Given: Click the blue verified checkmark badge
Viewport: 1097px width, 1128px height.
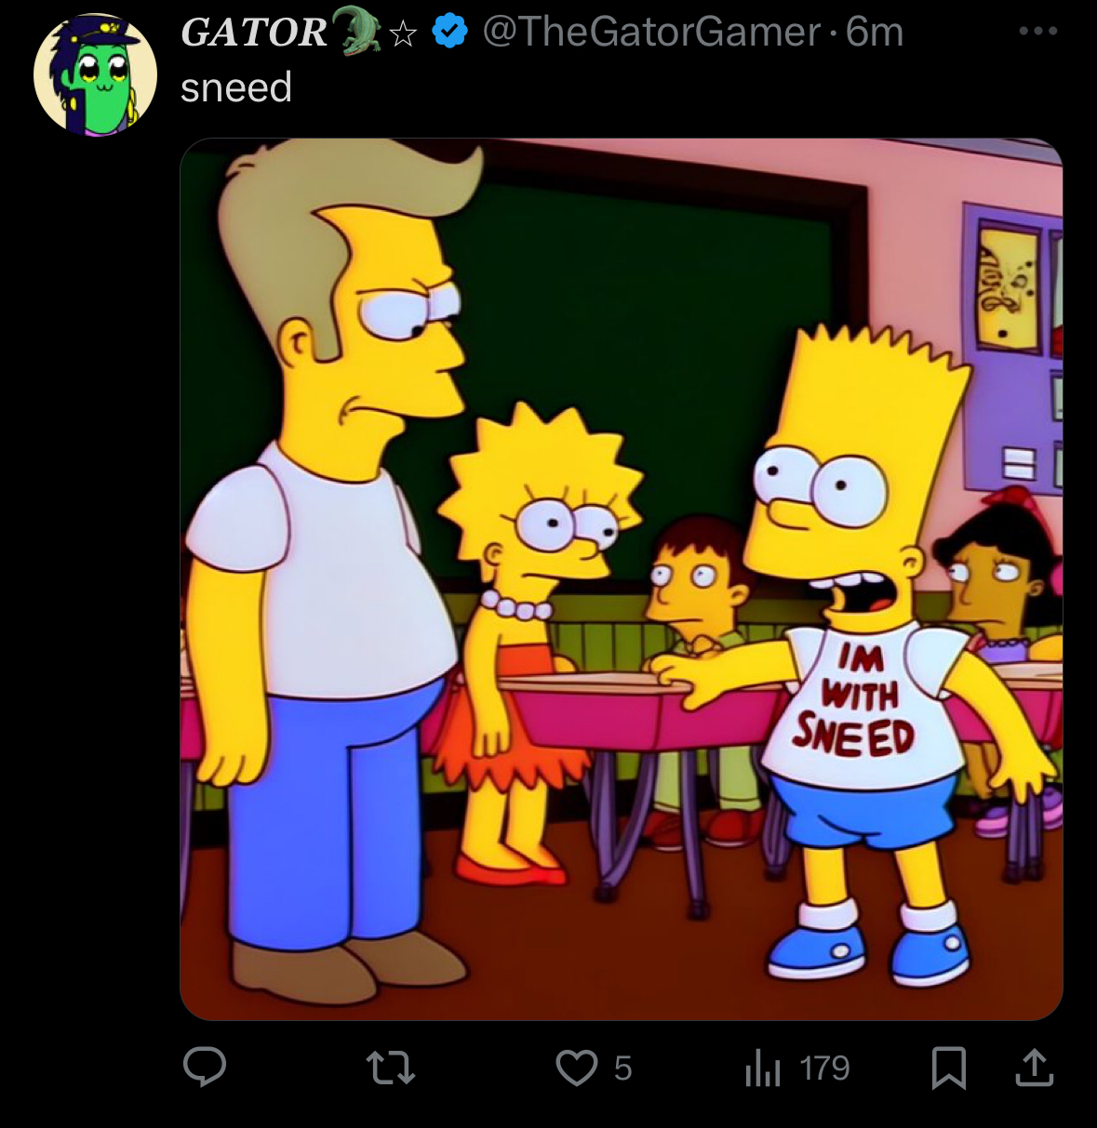Looking at the screenshot, I should coord(451,33).
